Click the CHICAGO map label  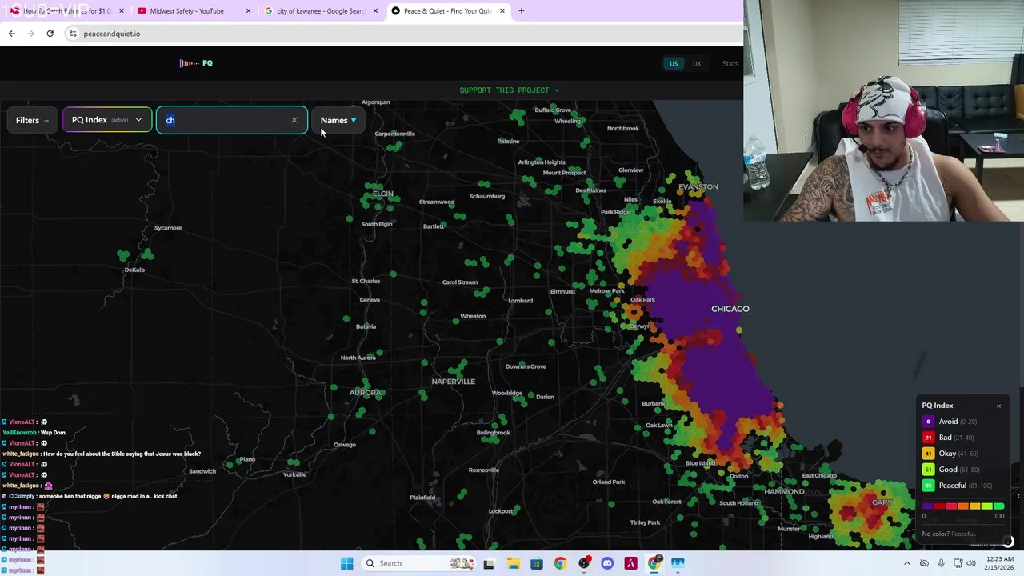pos(730,309)
